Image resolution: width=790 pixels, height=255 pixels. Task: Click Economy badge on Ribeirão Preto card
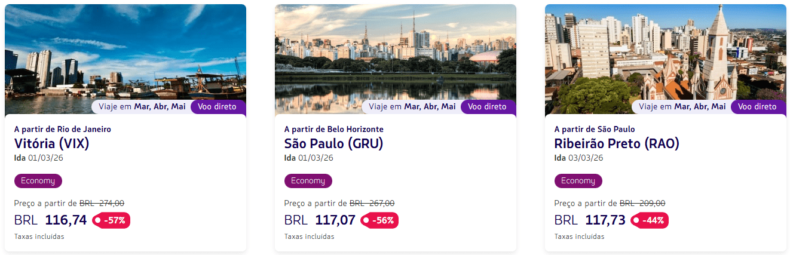click(x=578, y=181)
